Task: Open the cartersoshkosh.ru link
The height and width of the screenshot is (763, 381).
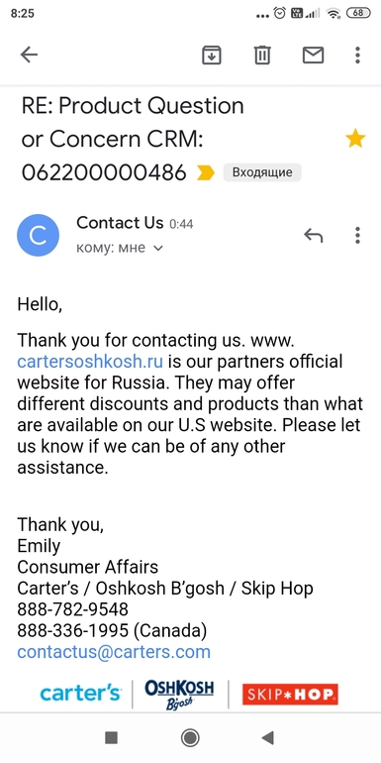Action: click(90, 362)
